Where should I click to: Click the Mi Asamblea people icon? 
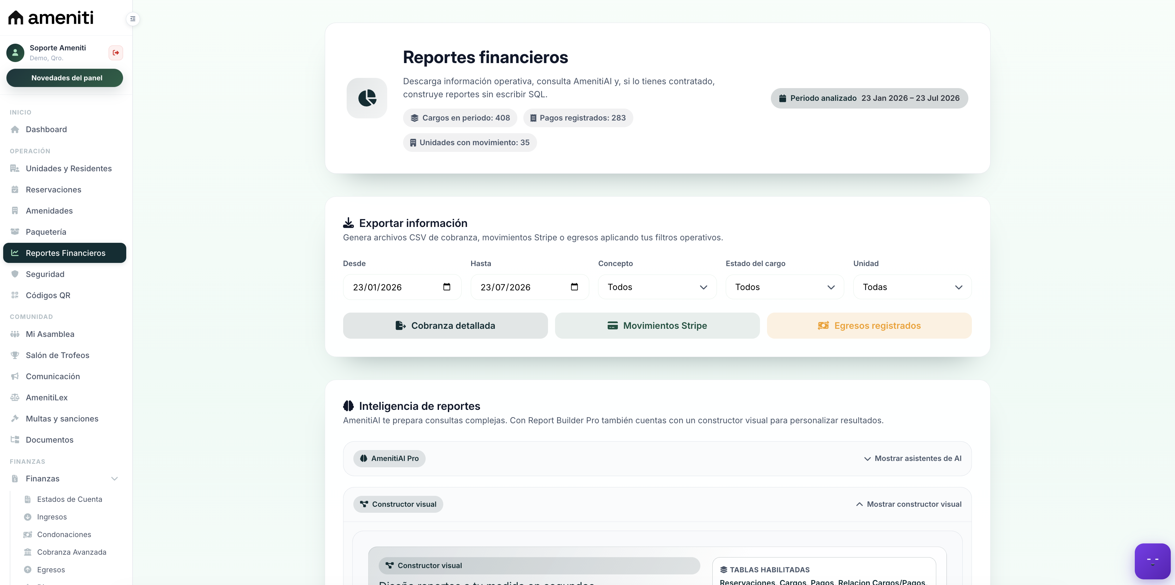[x=15, y=334]
